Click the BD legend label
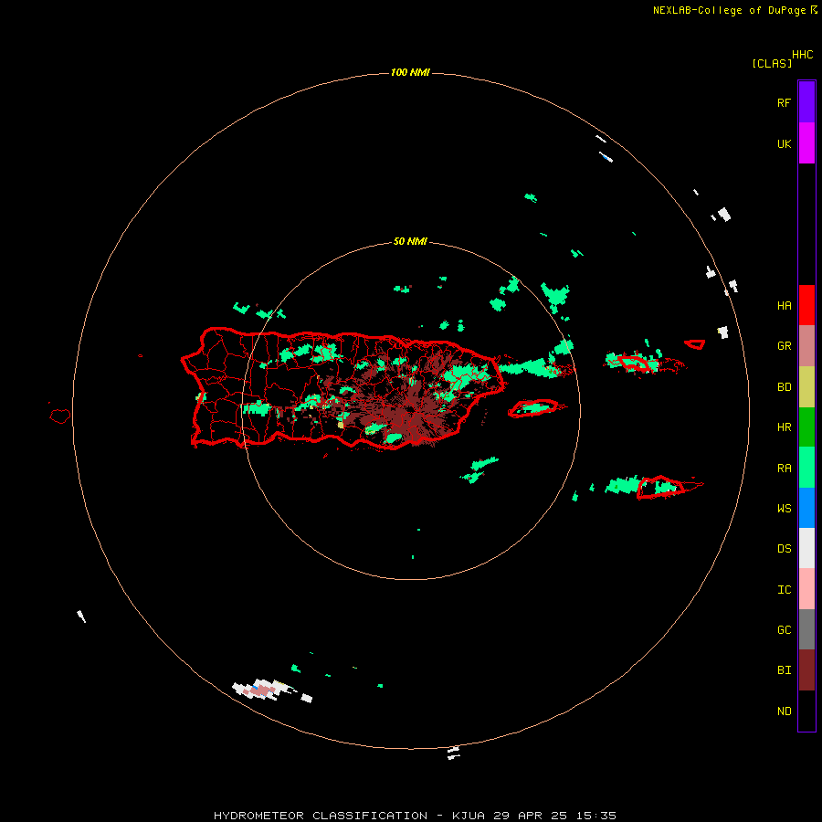This screenshot has height=822, width=822. tap(784, 387)
